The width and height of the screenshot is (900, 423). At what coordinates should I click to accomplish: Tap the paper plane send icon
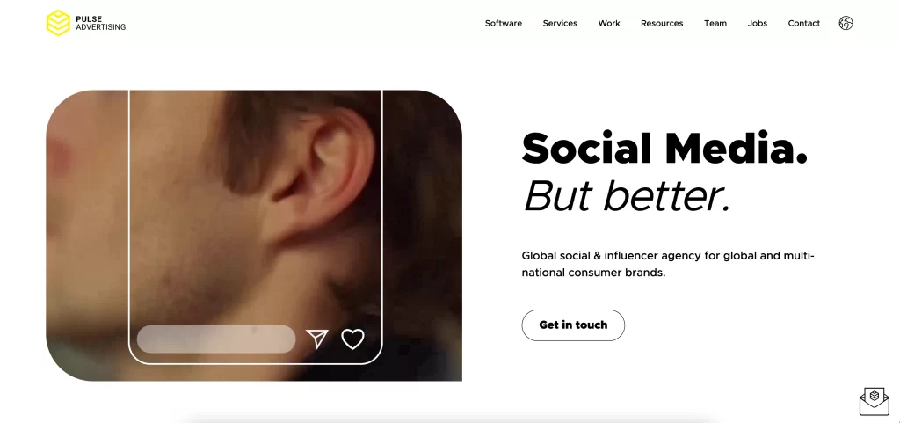coord(316,339)
